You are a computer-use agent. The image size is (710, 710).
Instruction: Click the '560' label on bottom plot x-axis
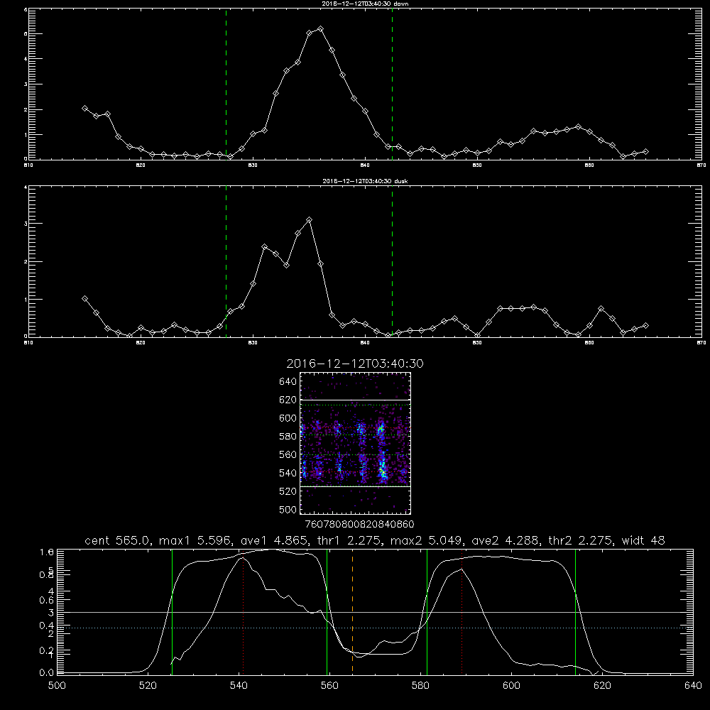click(329, 686)
